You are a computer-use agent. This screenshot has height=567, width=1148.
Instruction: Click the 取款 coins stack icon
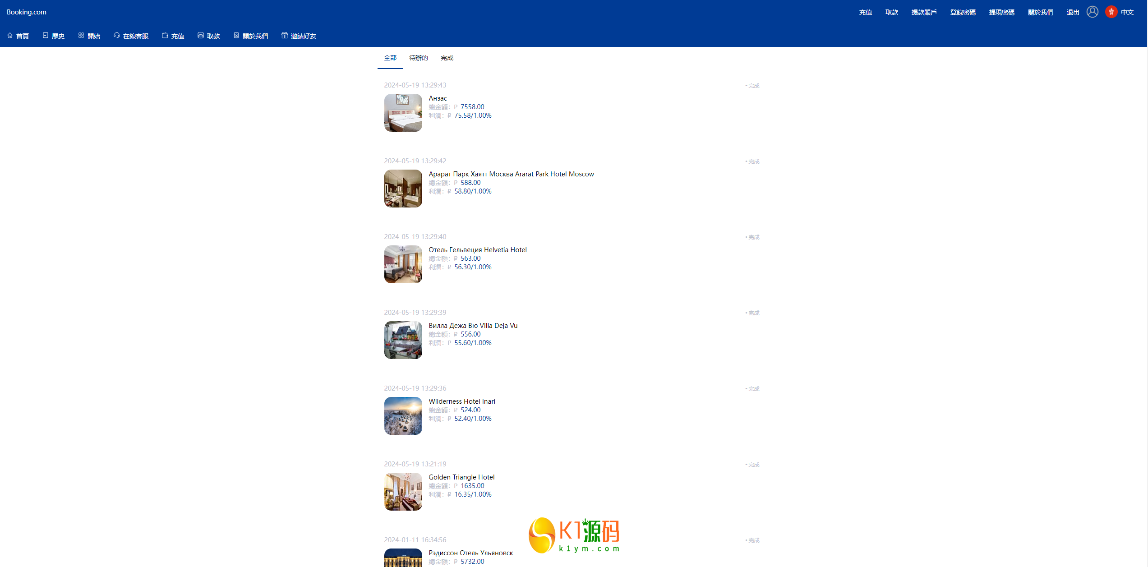(201, 36)
